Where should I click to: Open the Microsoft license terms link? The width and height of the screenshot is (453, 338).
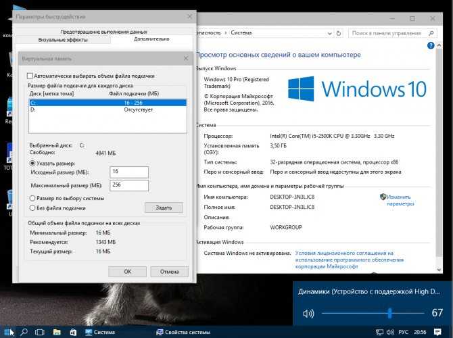click(349, 260)
